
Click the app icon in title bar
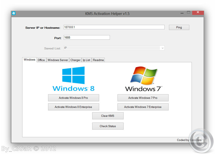tap(14, 13)
